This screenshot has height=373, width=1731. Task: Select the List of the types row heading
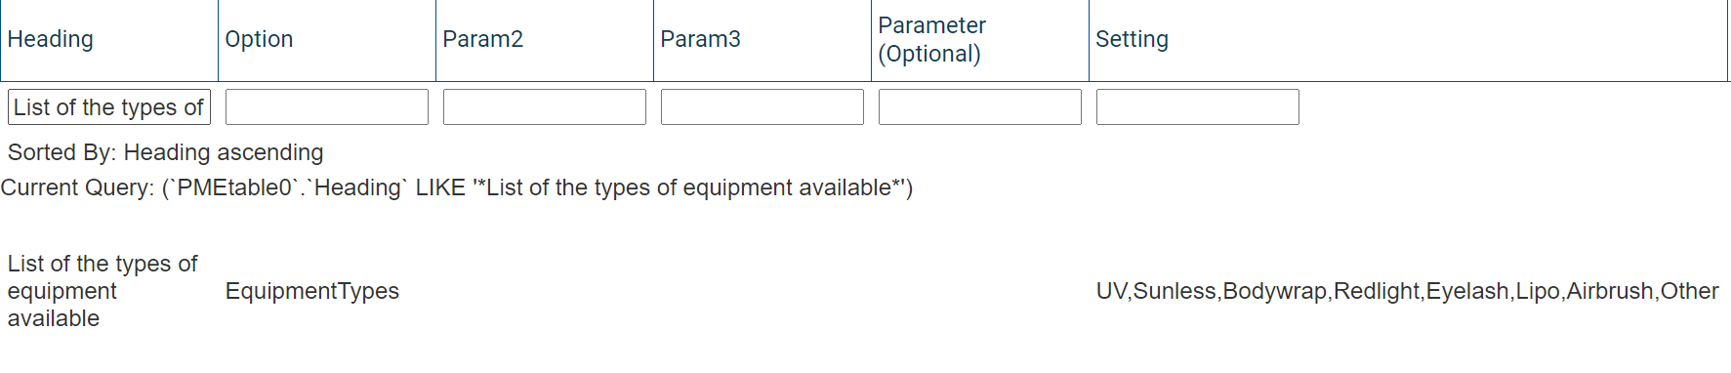[103, 291]
